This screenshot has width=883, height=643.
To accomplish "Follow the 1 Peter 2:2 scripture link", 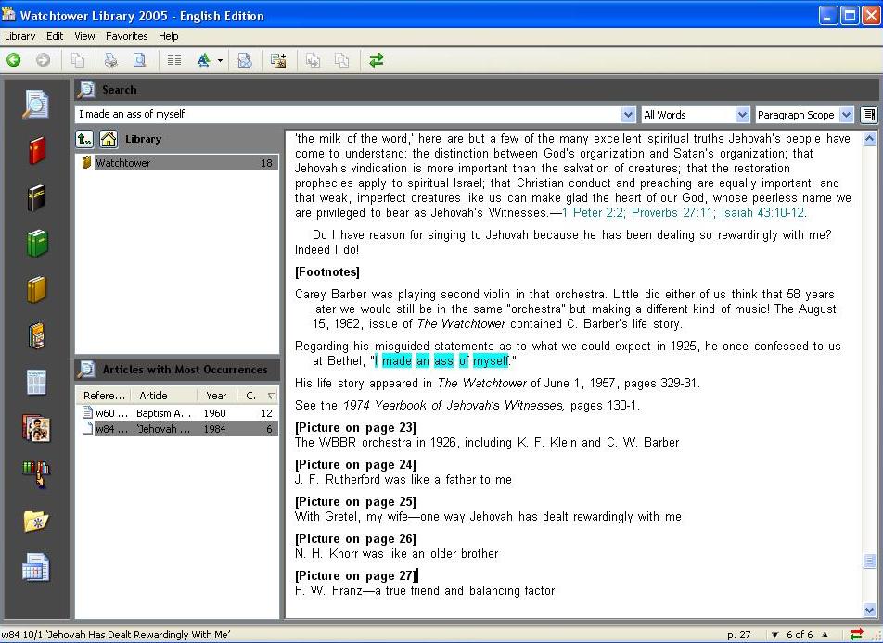I will click(x=593, y=213).
